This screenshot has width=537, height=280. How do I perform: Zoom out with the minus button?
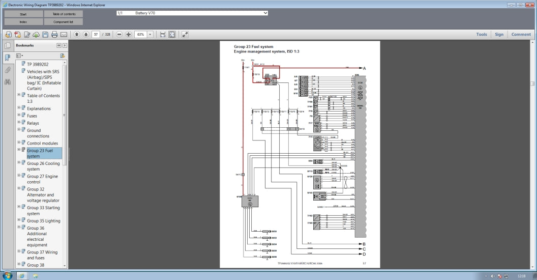(119, 35)
